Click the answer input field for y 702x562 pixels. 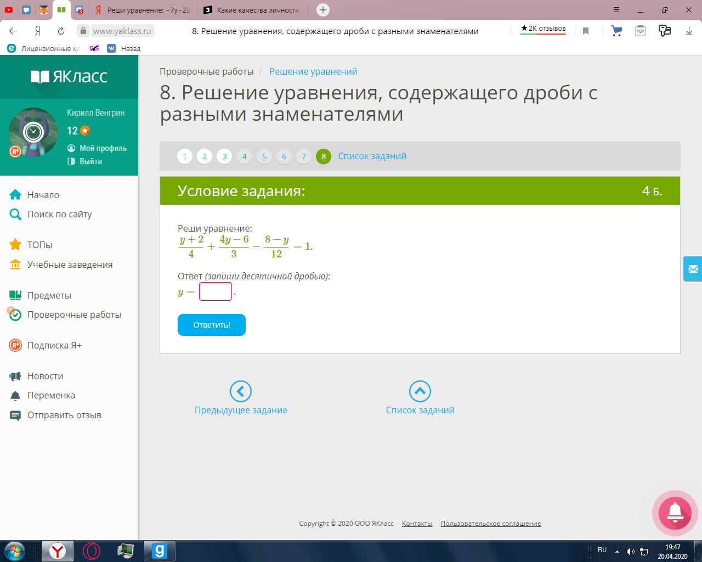tap(216, 291)
